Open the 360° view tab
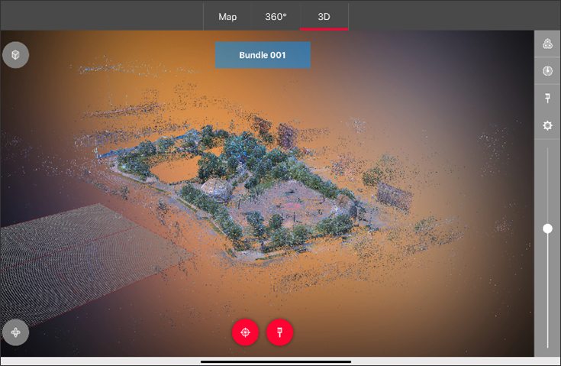The width and height of the screenshot is (561, 366). (276, 17)
